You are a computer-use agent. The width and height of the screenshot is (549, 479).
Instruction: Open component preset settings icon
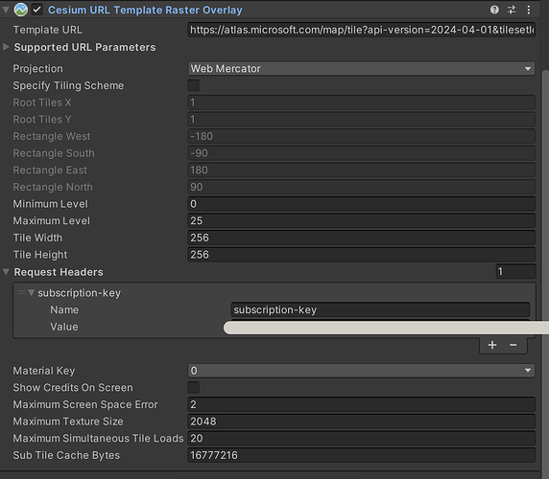click(512, 10)
